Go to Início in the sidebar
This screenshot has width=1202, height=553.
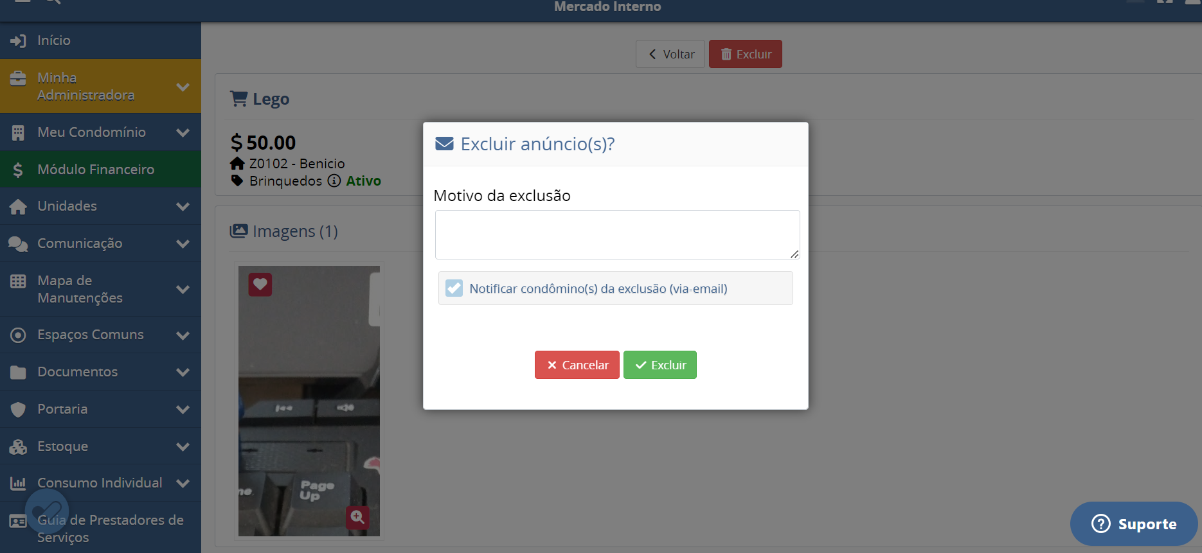click(54, 40)
